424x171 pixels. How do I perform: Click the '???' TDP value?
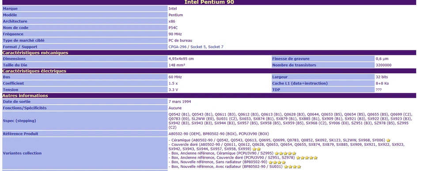click(x=379, y=90)
